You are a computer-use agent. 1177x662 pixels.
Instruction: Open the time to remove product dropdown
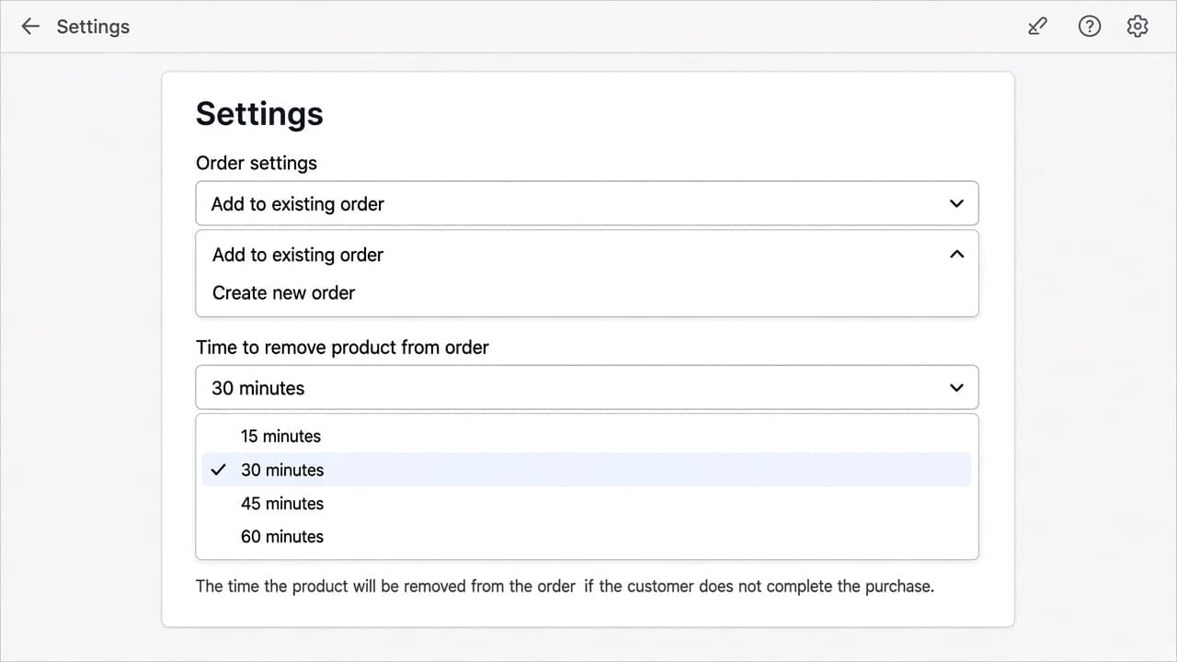587,388
